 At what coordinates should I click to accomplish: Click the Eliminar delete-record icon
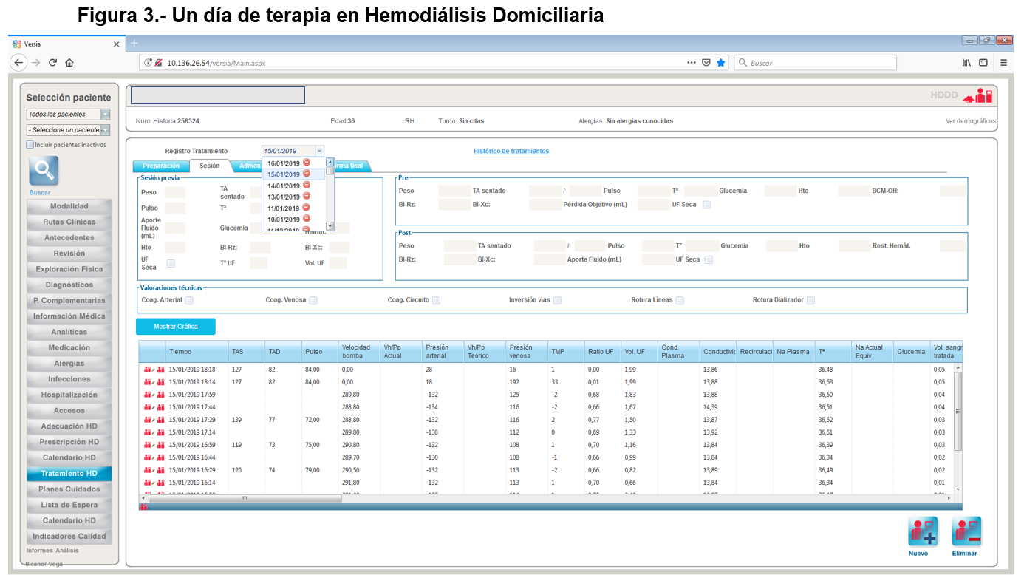tap(966, 531)
